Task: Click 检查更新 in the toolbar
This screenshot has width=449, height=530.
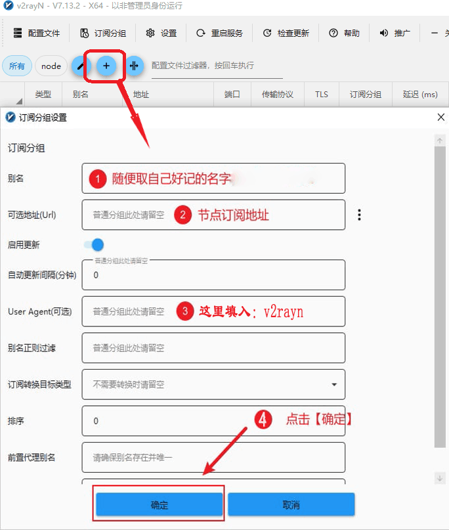Action: click(286, 33)
